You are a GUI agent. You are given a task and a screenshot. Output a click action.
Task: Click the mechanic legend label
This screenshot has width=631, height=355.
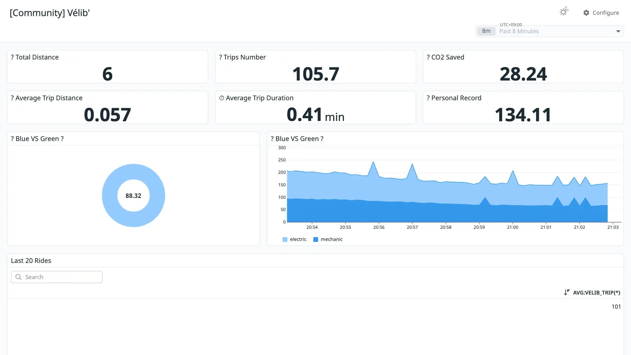(x=332, y=239)
